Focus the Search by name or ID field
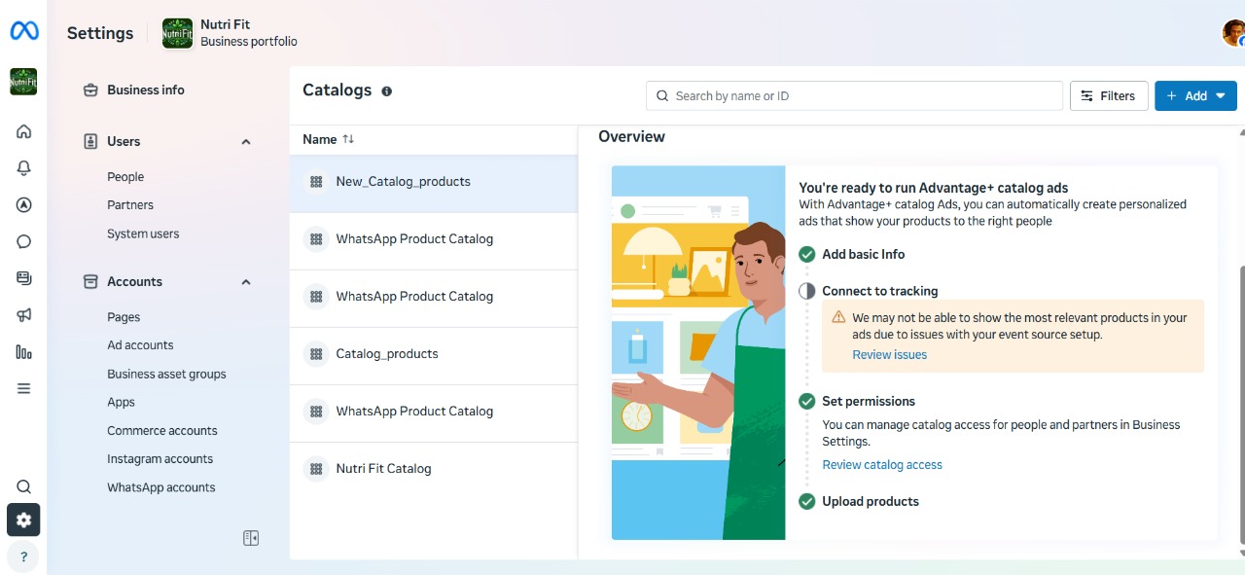Viewport: 1245px width, 575px height. pyautogui.click(x=854, y=95)
